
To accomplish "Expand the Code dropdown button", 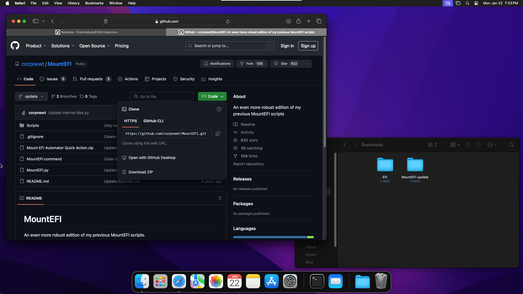I will pos(212,96).
